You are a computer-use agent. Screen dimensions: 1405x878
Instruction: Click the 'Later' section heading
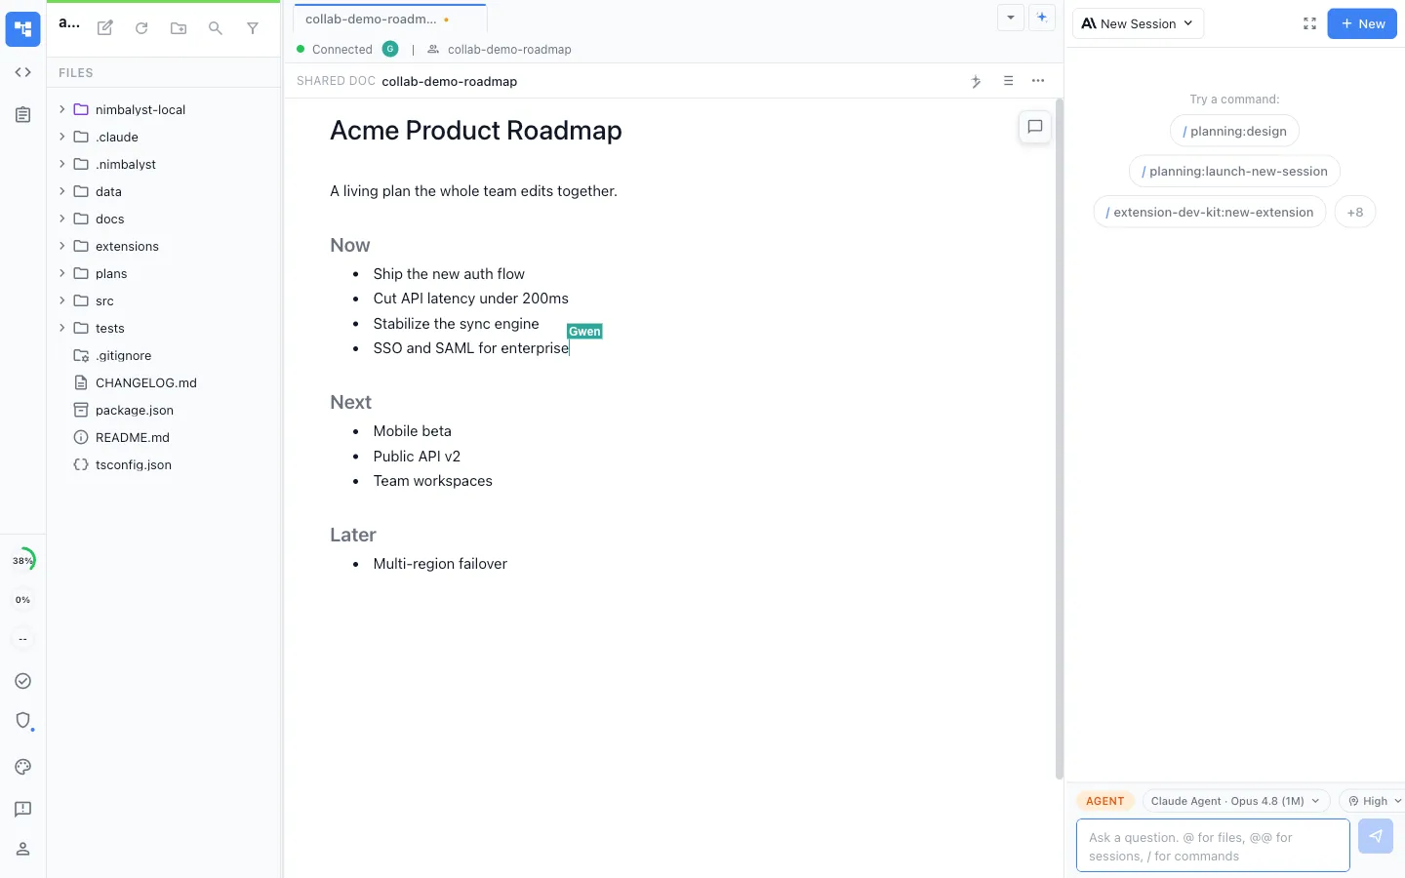coord(353,535)
